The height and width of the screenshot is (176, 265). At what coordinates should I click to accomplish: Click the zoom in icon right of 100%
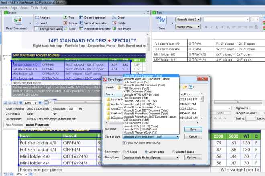(40, 102)
